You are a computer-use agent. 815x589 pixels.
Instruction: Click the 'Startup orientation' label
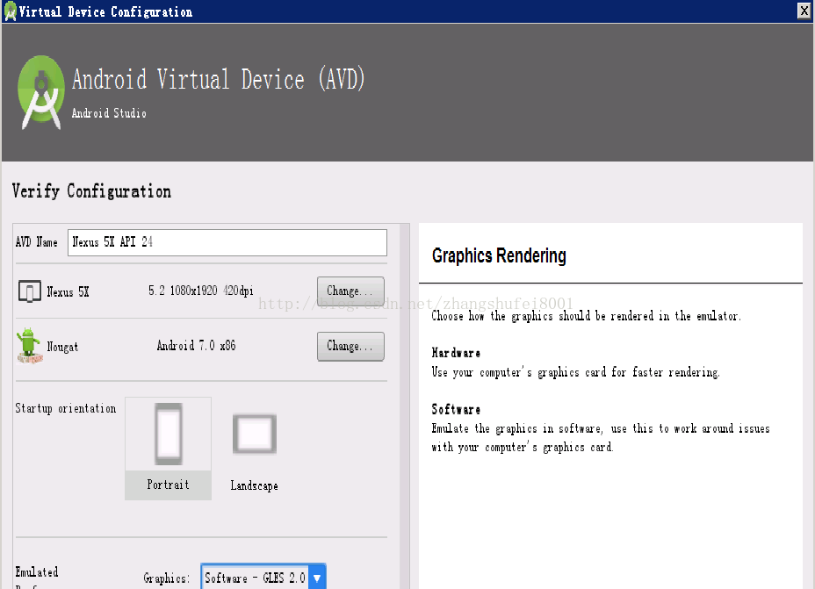pos(66,408)
